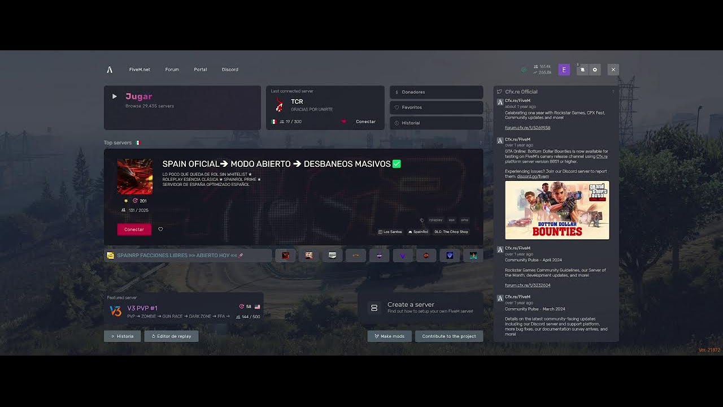This screenshot has width=723, height=407.
Task: Click the Spain Oficial server thumbnail
Action: pos(134,176)
